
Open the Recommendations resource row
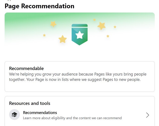[x=79, y=115]
